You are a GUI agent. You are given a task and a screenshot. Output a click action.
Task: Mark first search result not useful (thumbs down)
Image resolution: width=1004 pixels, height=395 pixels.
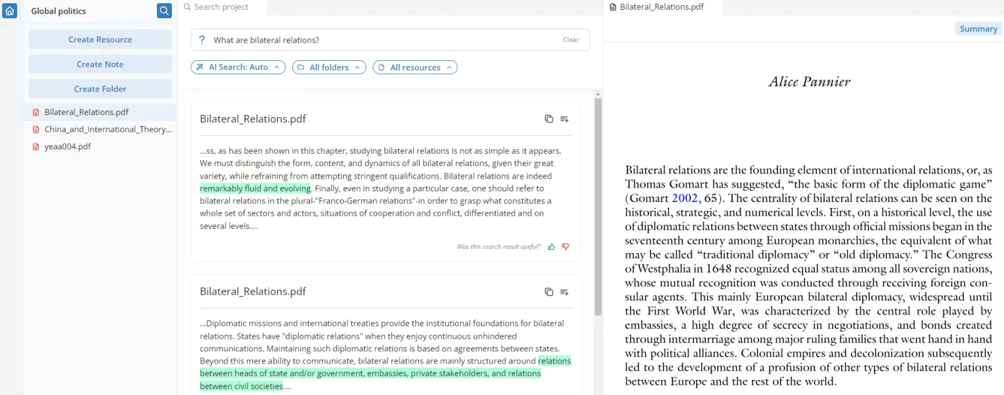tap(565, 247)
